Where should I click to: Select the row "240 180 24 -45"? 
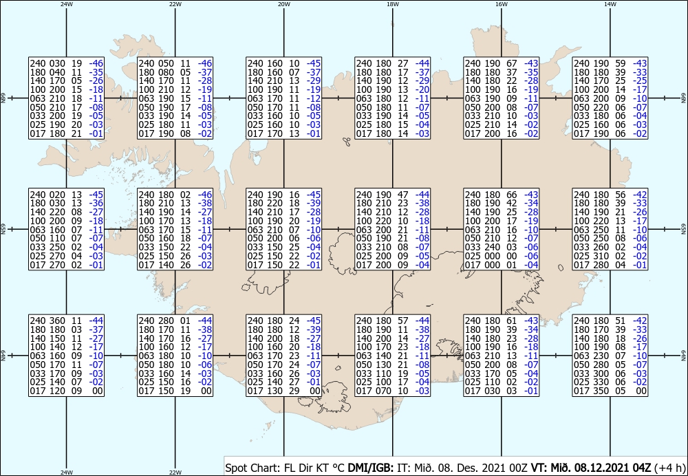point(284,321)
